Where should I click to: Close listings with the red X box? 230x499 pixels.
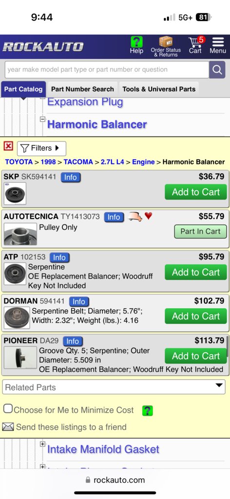[x=8, y=146]
